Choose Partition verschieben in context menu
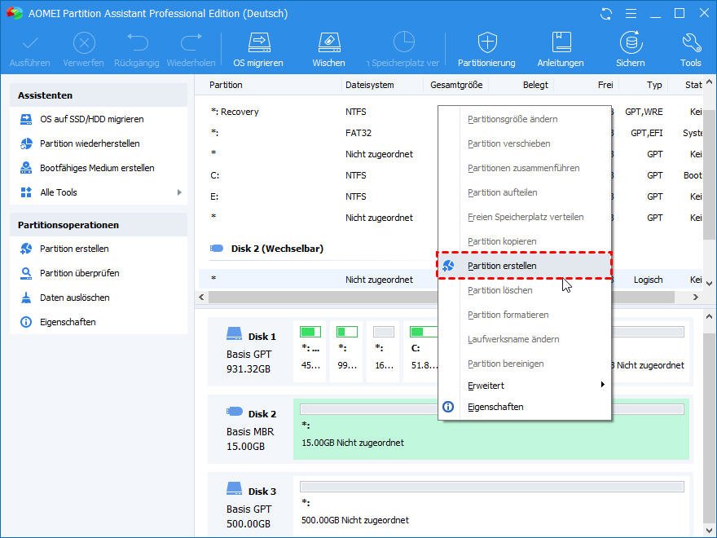 pos(525,143)
